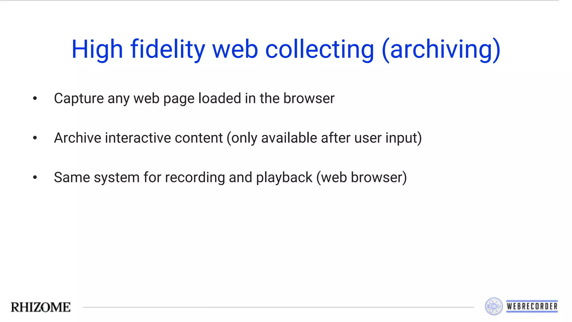The height and width of the screenshot is (322, 572).
Task: Click the word 'browser' ending the first bullet
Action: tap(309, 98)
